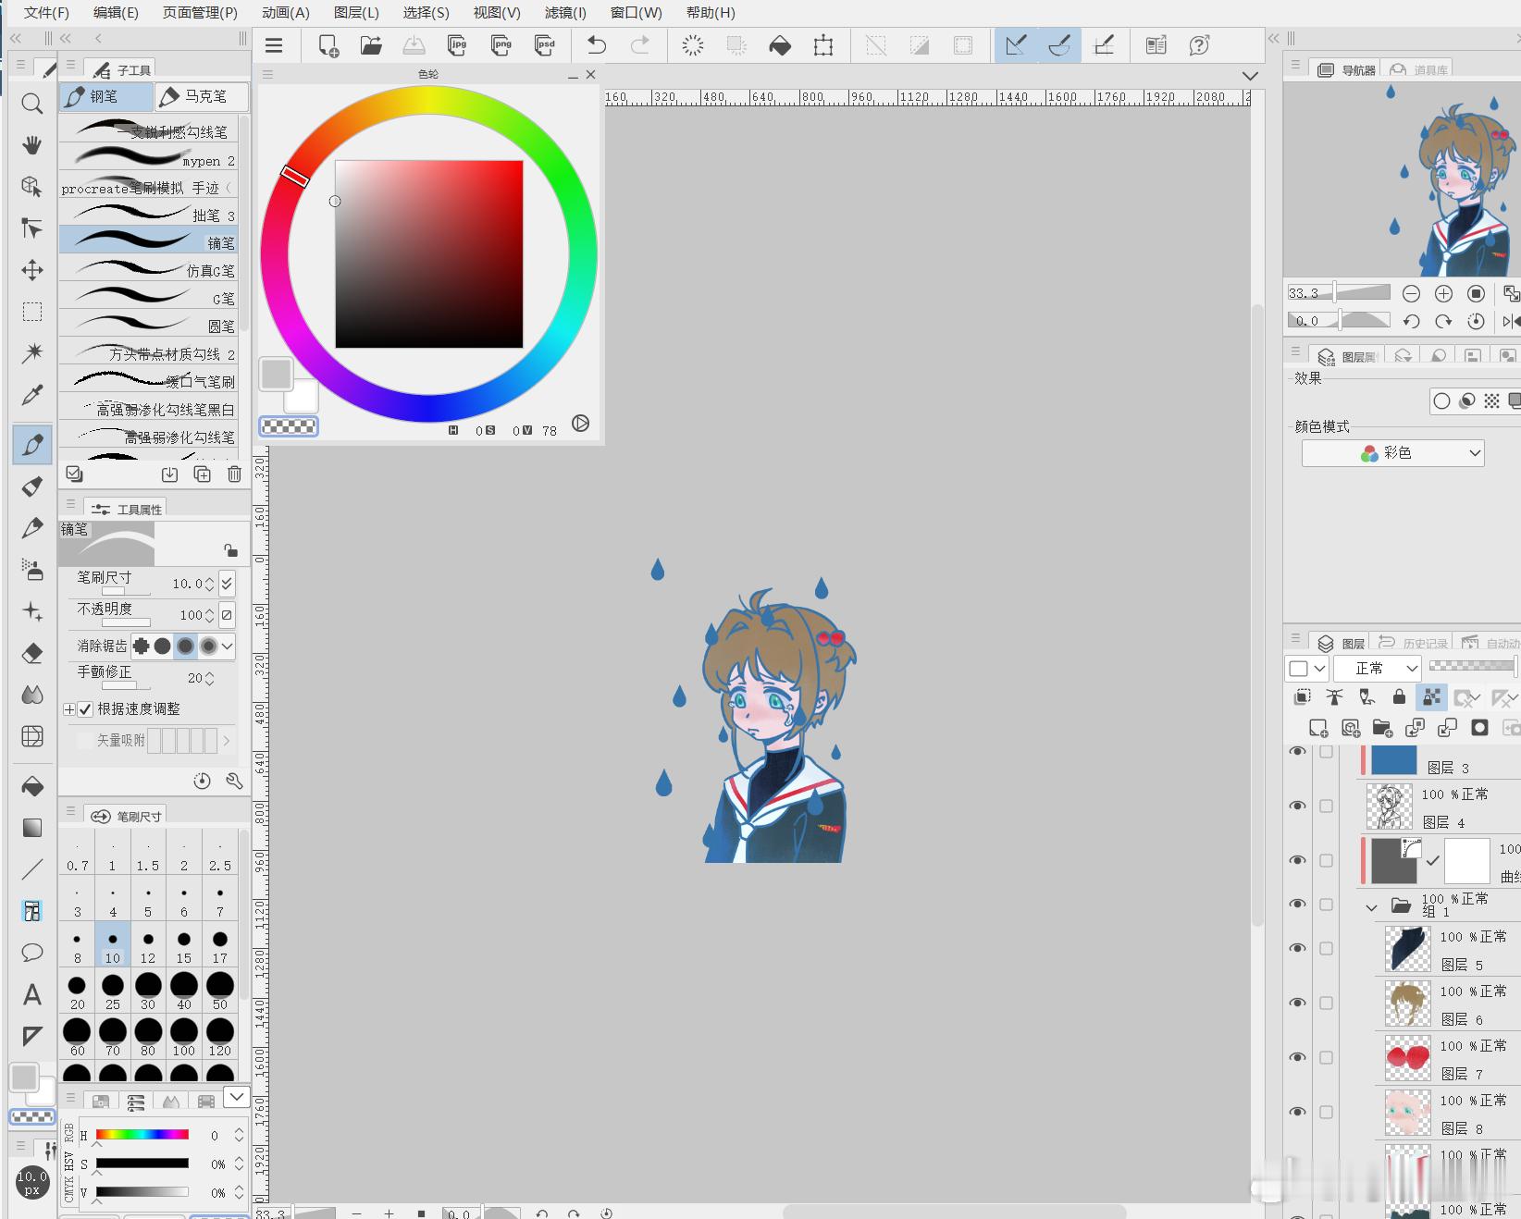Select the Text tool
The image size is (1521, 1219).
click(x=32, y=994)
